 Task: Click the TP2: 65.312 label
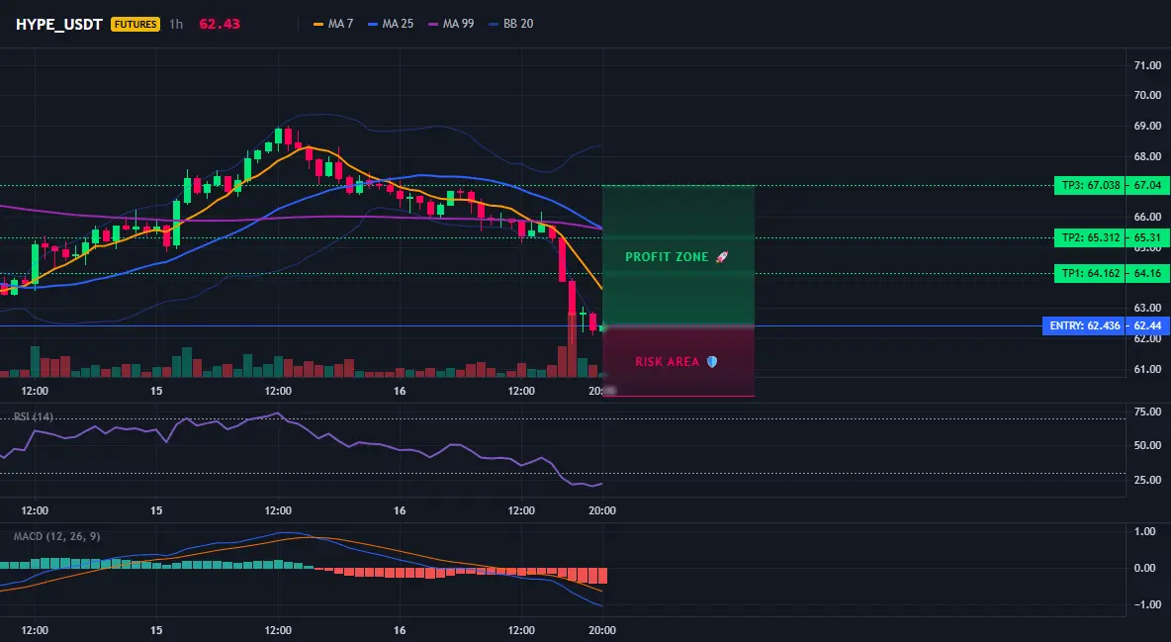pyautogui.click(x=1090, y=238)
